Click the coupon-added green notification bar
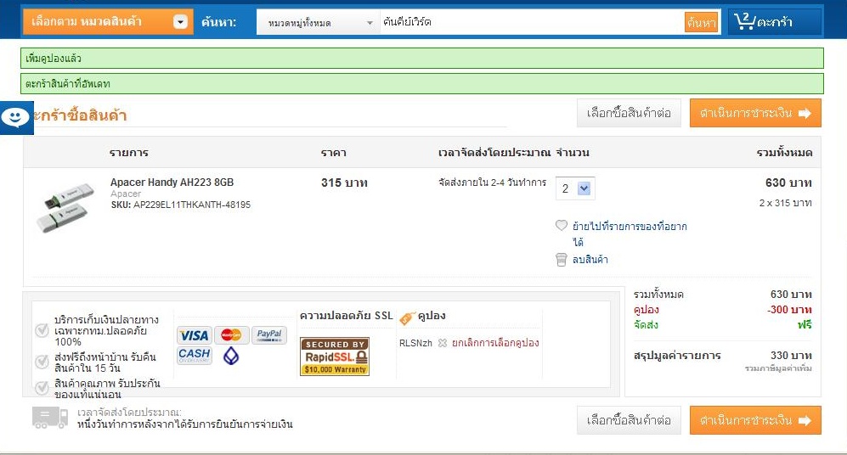The image size is (847, 455). [422, 59]
